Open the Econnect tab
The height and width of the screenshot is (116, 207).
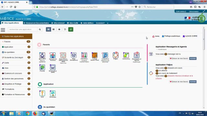coord(100,23)
